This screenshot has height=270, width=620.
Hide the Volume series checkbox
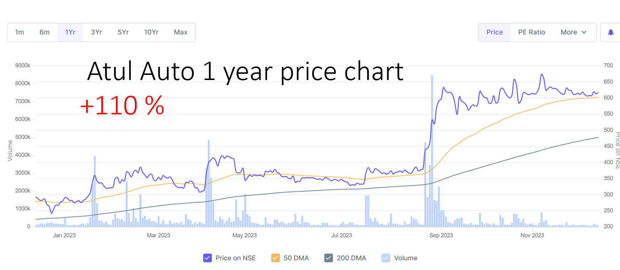coord(386,258)
